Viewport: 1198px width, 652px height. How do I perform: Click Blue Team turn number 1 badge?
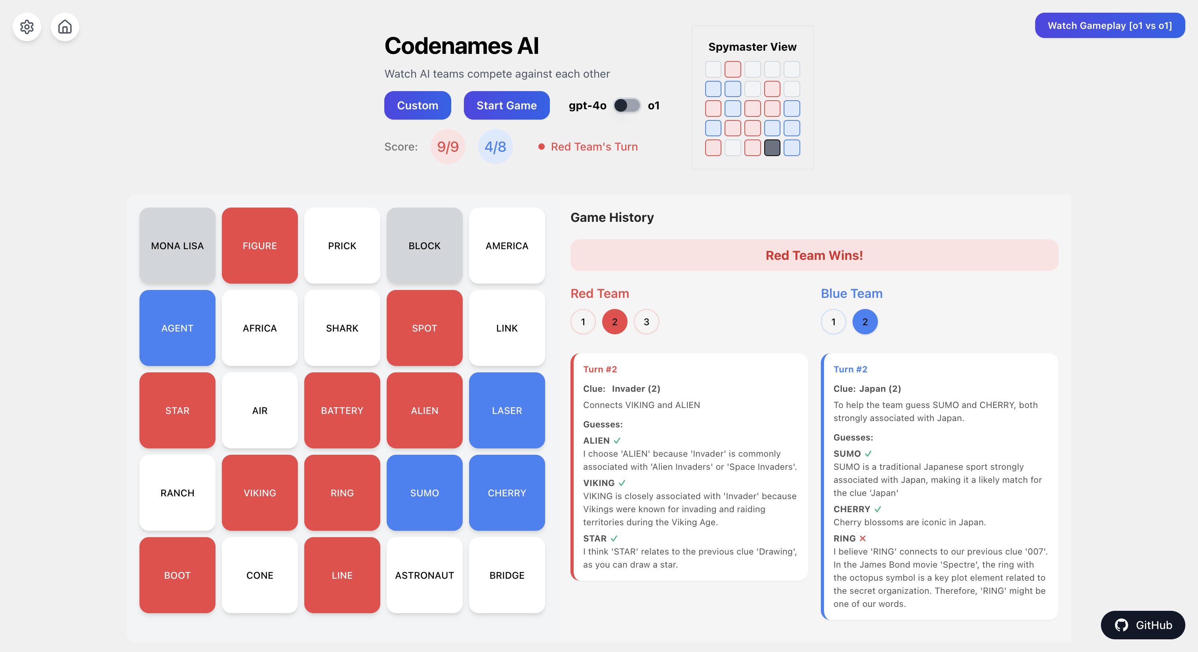point(834,321)
